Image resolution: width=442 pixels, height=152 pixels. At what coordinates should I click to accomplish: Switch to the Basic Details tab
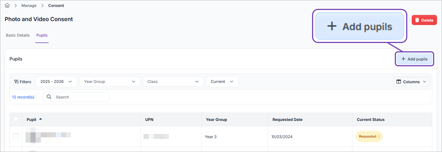pyautogui.click(x=18, y=35)
